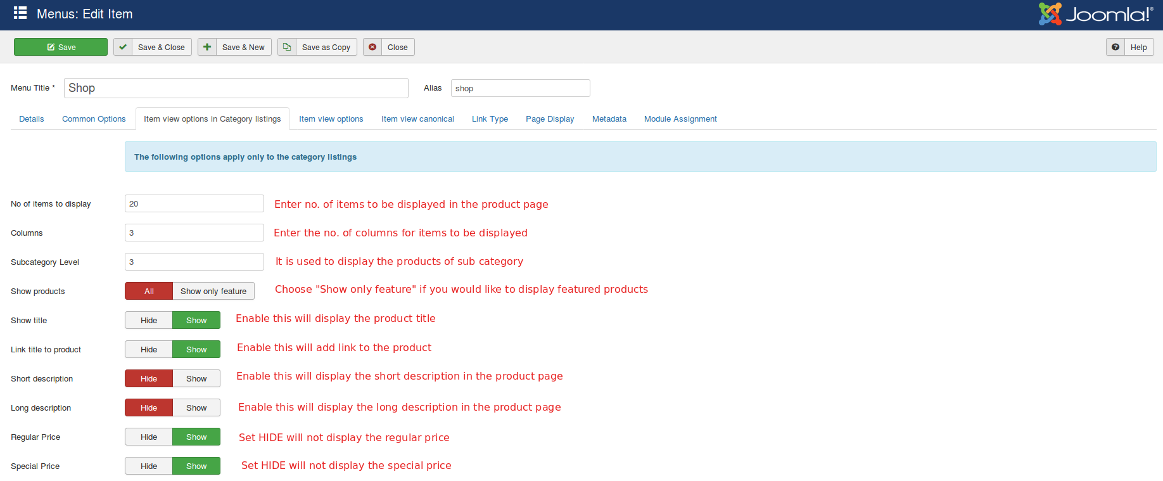Hide the Regular Price
The height and width of the screenshot is (481, 1163).
[x=149, y=437]
